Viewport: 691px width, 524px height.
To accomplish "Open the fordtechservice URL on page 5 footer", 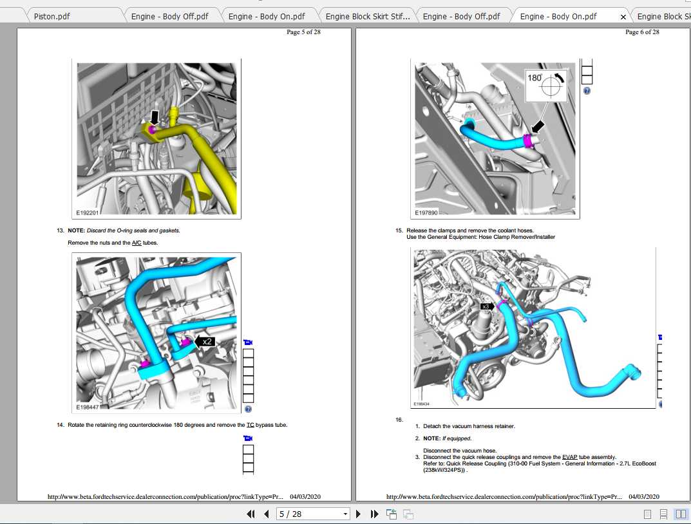I will [x=166, y=496].
